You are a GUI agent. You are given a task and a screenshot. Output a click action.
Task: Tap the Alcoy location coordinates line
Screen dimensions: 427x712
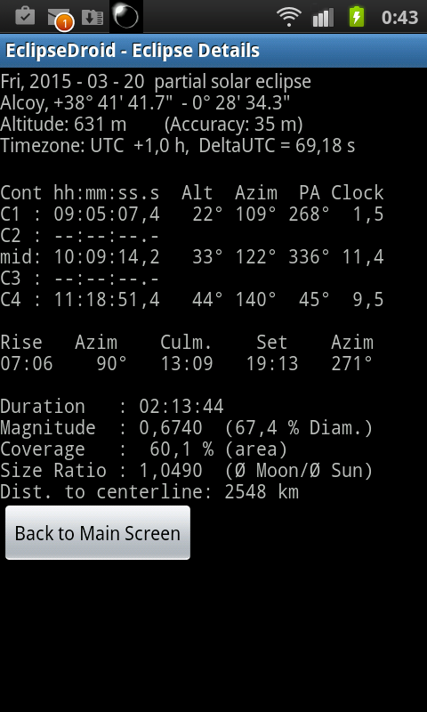tap(145, 103)
